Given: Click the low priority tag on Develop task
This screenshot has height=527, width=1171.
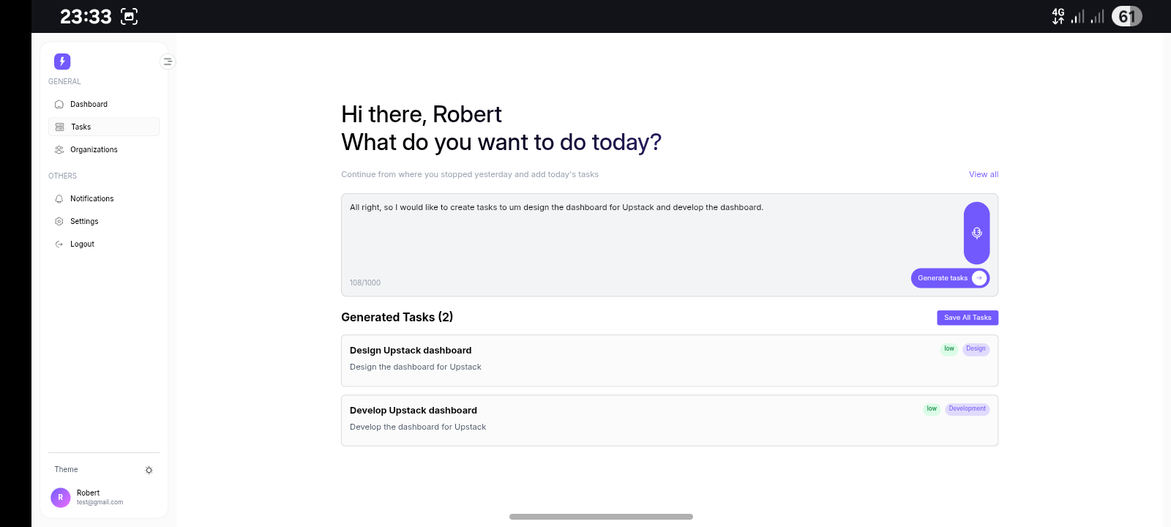Looking at the screenshot, I should [x=932, y=409].
